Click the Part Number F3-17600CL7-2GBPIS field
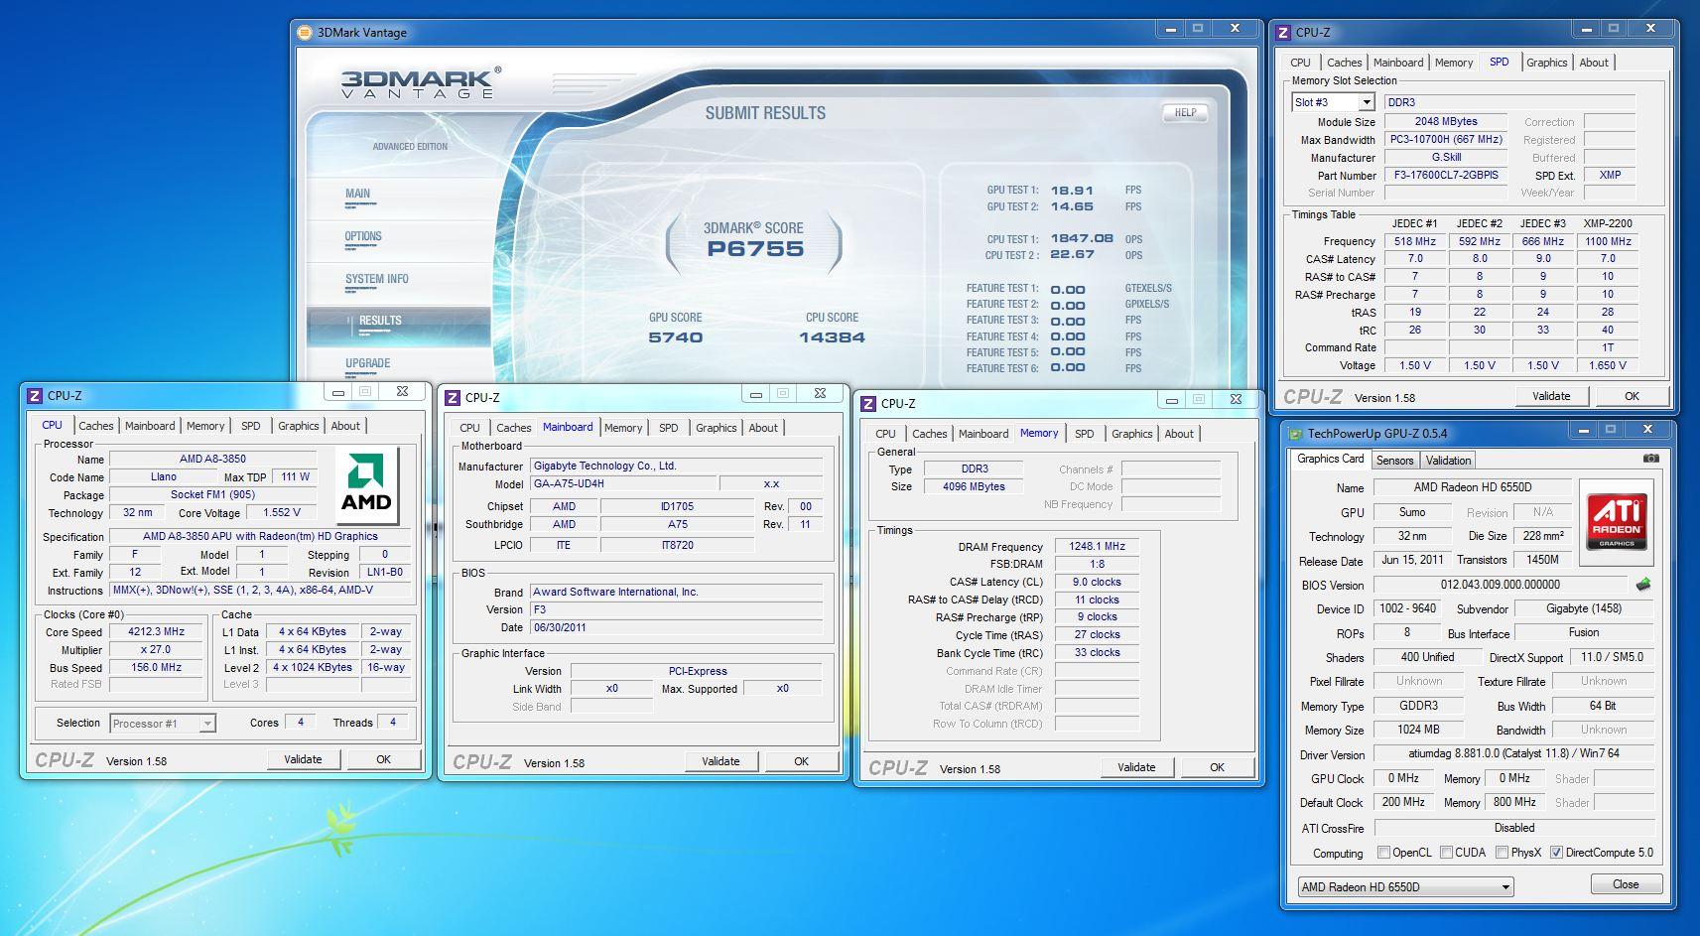The width and height of the screenshot is (1700, 936). pyautogui.click(x=1446, y=175)
